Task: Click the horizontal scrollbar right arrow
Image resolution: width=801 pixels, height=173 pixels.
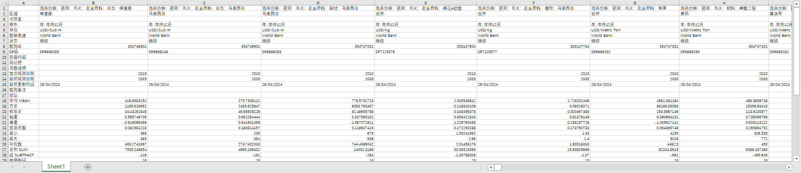Action: pos(789,167)
